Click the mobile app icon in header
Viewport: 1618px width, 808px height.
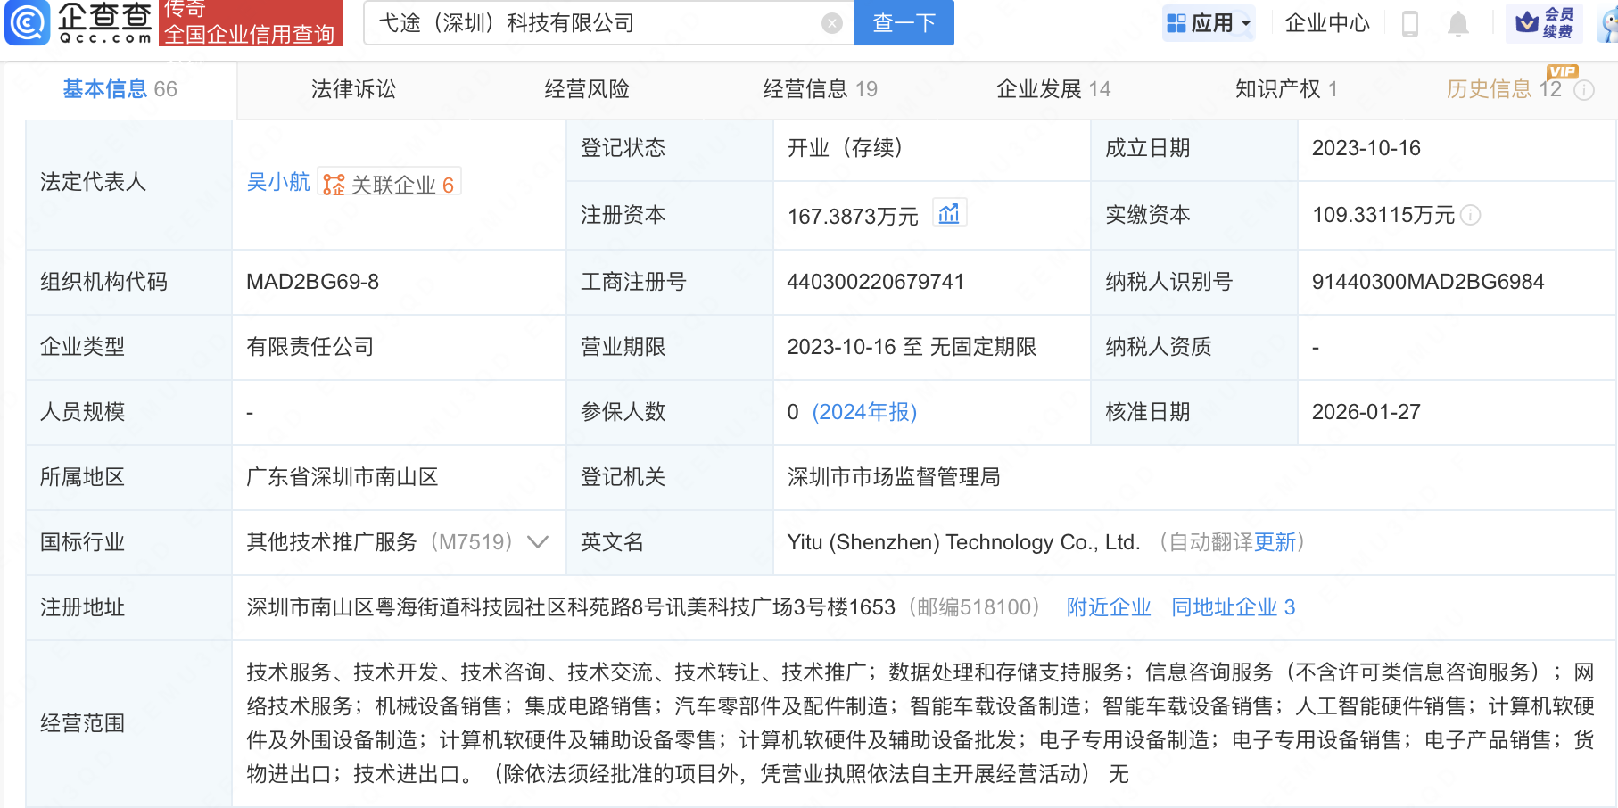(1411, 24)
